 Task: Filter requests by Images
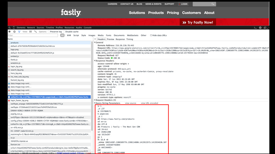click(92, 35)
